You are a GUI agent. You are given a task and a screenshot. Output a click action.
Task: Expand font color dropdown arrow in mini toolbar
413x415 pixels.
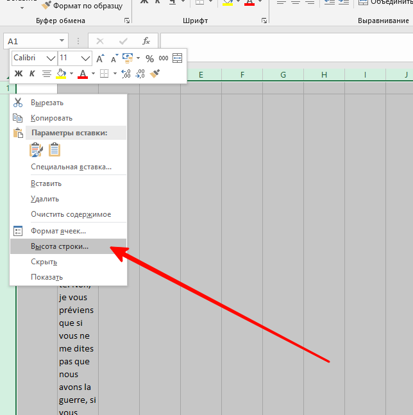coord(93,74)
